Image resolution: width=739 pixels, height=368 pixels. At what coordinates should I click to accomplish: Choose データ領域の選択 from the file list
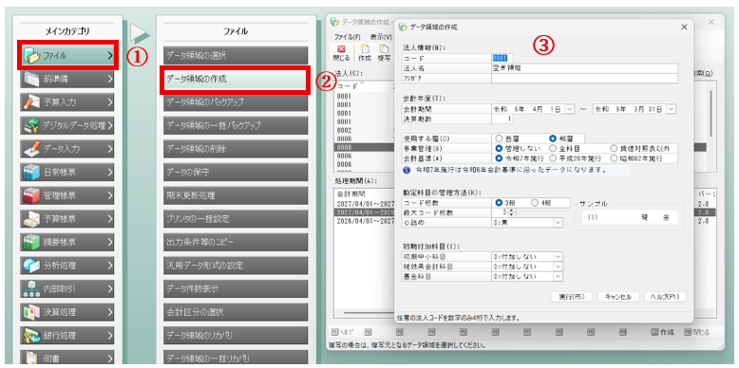236,56
